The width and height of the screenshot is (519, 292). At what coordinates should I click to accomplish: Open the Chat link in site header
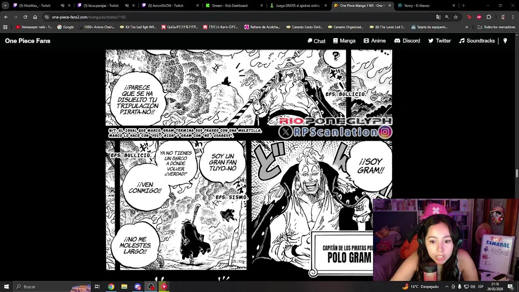click(316, 41)
